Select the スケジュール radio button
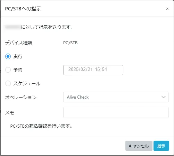Screen dimensions: 174x156 [x=8, y=83]
